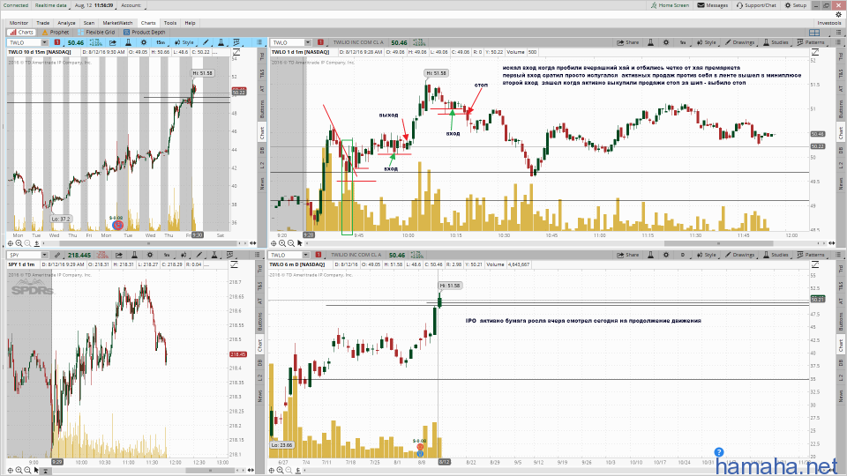Open the Realtime data dropdown
Viewport: 847px width, 476px height.
click(51, 5)
